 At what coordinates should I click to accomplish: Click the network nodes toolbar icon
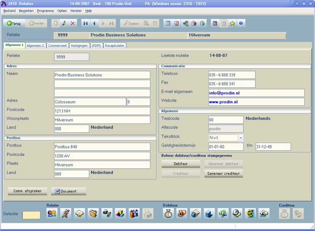(185, 23)
